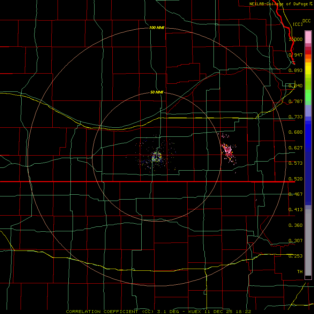The image size is (314, 314).
Task: Select the 0.787 scale value
Action: point(296,101)
